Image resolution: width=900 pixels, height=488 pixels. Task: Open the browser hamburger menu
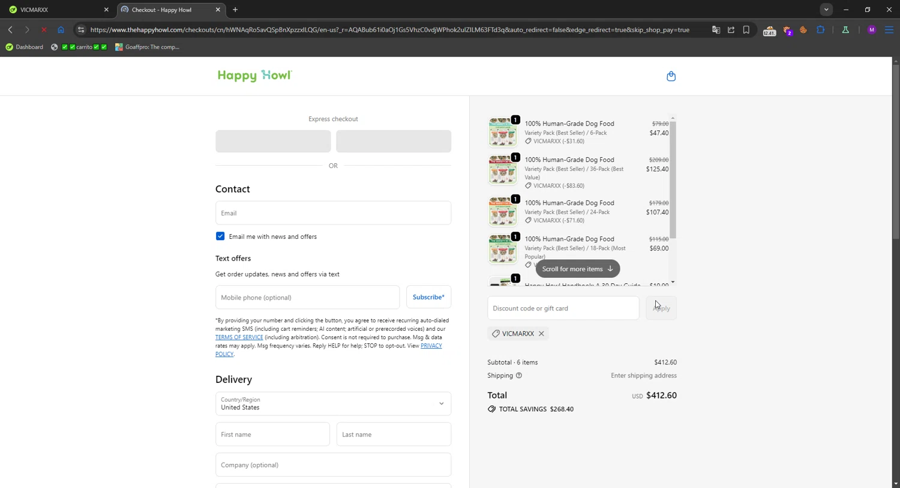coord(889,29)
